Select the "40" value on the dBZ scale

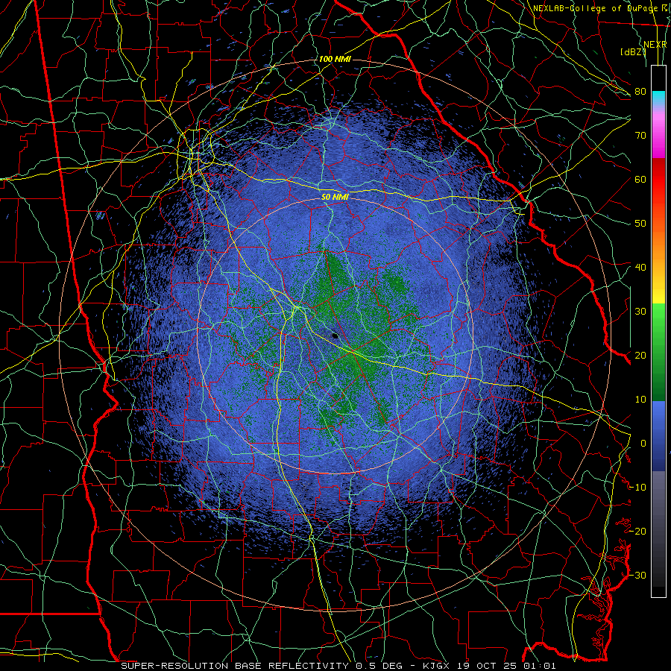coord(640,268)
